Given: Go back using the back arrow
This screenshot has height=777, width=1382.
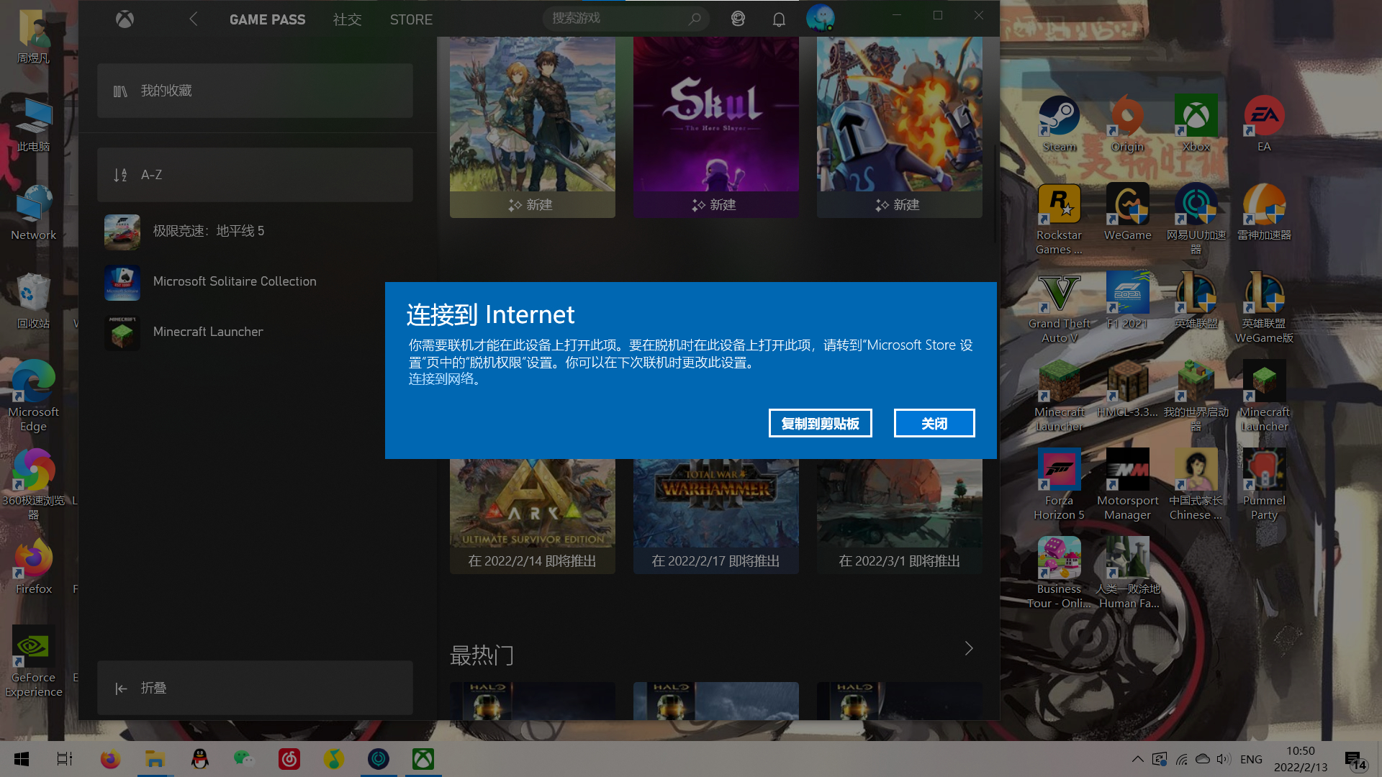Looking at the screenshot, I should [x=193, y=19].
